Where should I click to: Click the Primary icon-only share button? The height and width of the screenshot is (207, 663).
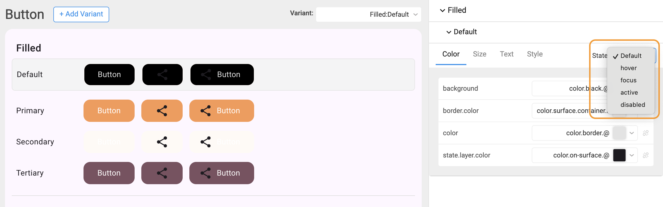[162, 111]
